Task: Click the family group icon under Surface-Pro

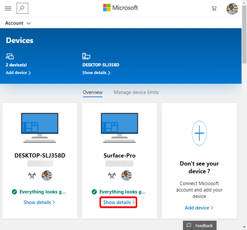Action: (112, 175)
